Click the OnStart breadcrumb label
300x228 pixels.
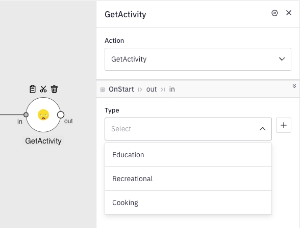pos(121,89)
